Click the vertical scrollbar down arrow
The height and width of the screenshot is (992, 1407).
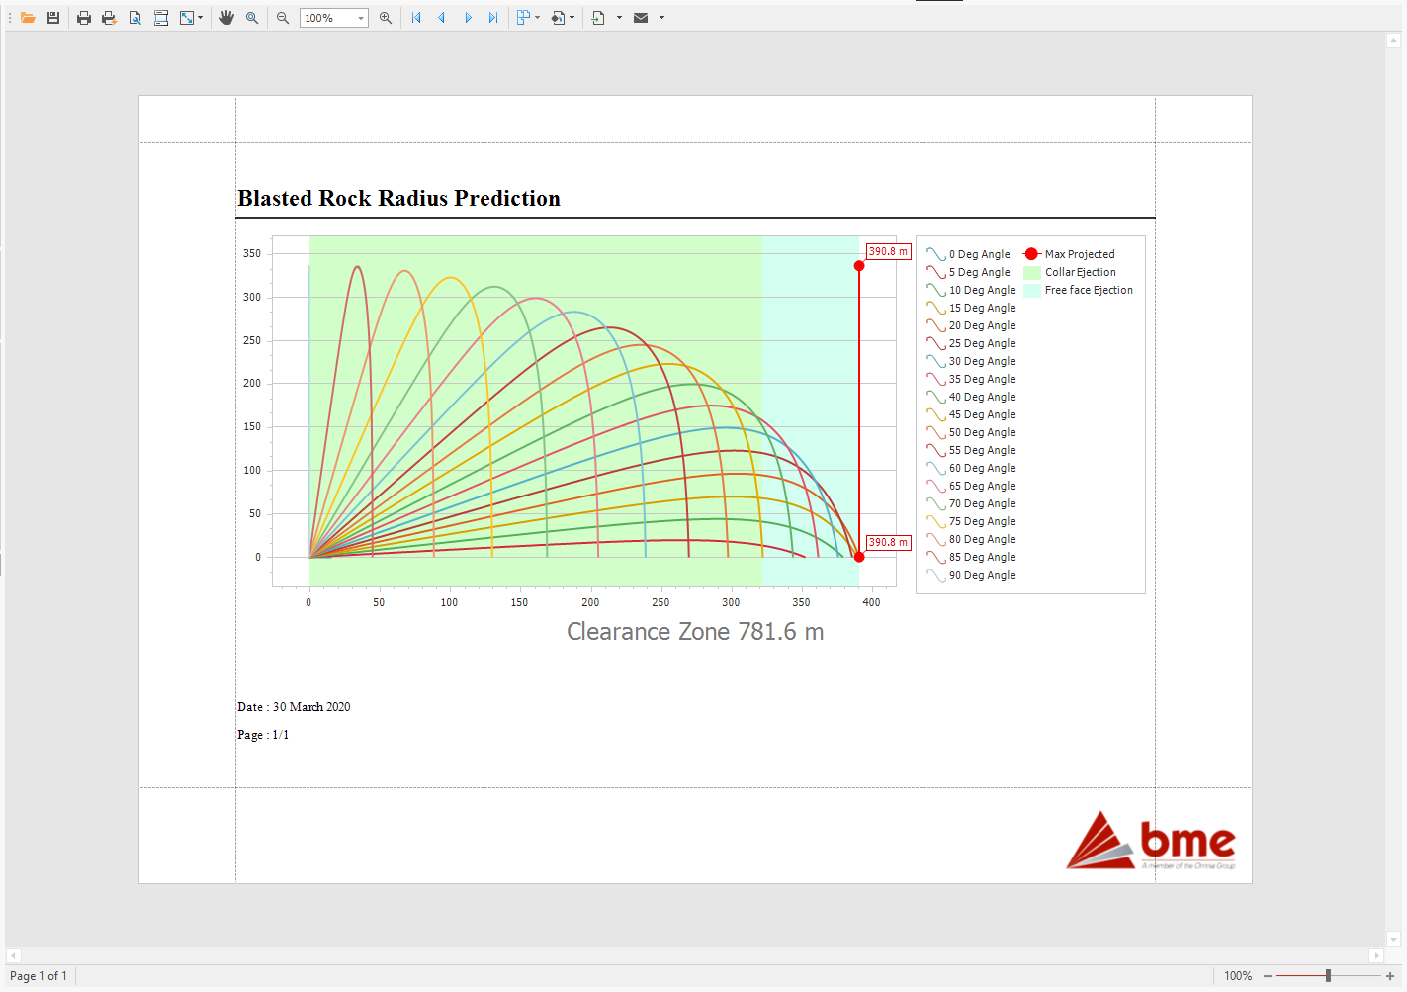(x=1393, y=940)
